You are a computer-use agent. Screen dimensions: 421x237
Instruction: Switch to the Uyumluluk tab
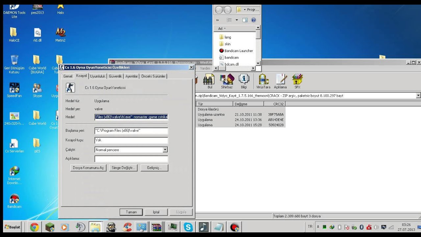tap(98, 76)
